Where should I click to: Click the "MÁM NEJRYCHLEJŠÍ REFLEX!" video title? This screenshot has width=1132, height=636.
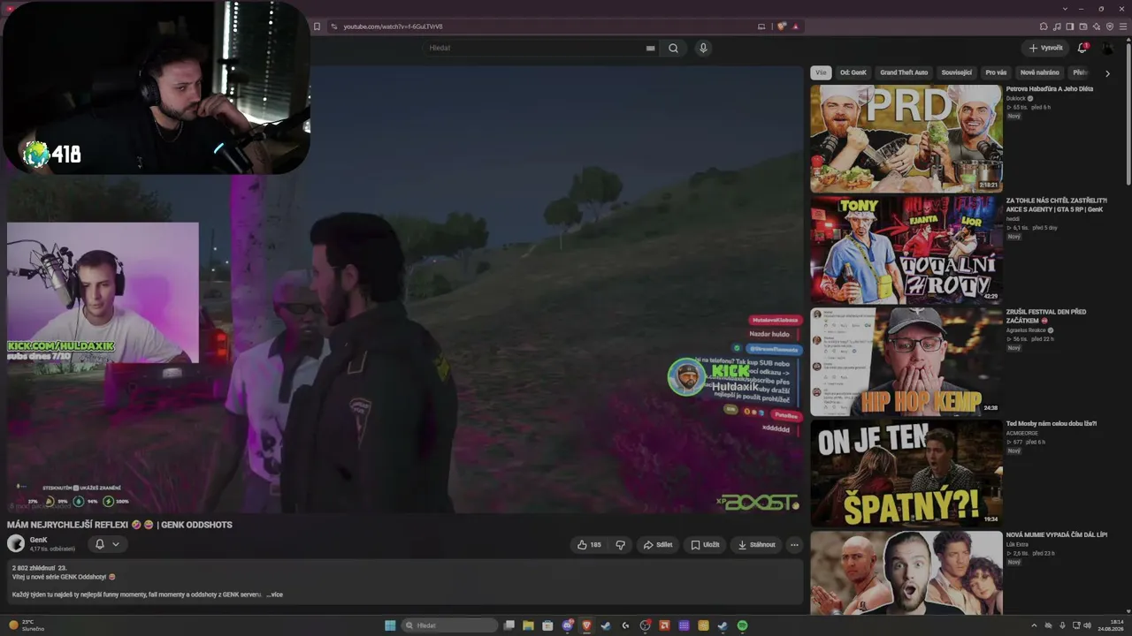(119, 525)
